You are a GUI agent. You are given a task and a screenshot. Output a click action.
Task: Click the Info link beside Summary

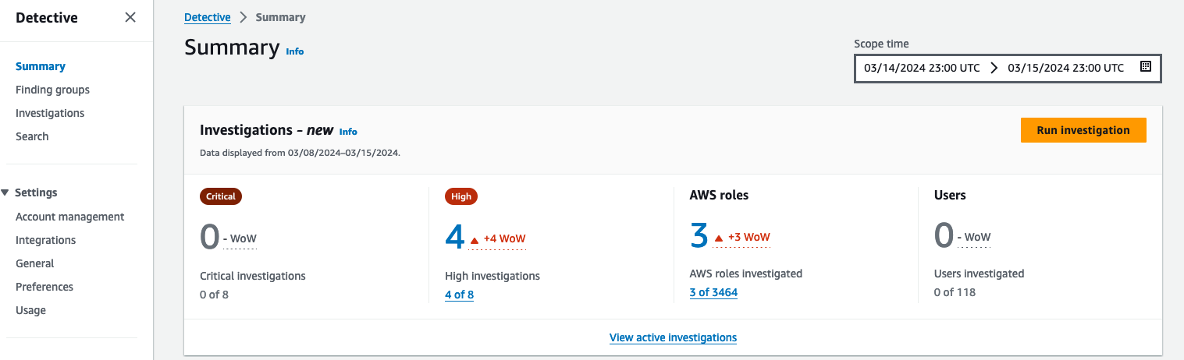click(295, 51)
